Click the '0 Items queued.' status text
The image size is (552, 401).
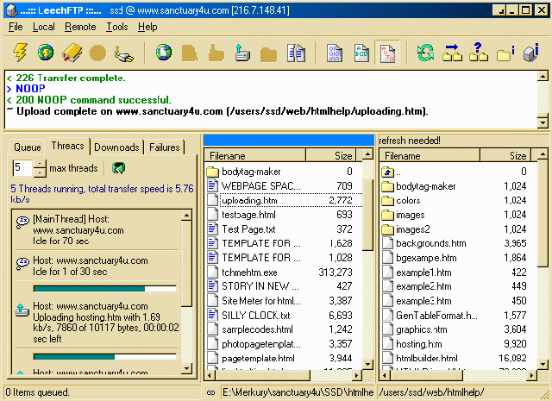37,392
